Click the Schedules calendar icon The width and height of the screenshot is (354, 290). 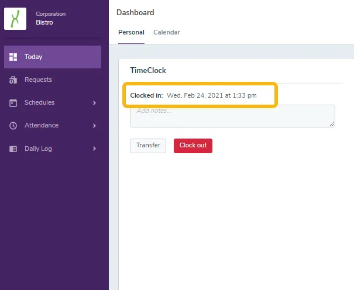(x=13, y=102)
